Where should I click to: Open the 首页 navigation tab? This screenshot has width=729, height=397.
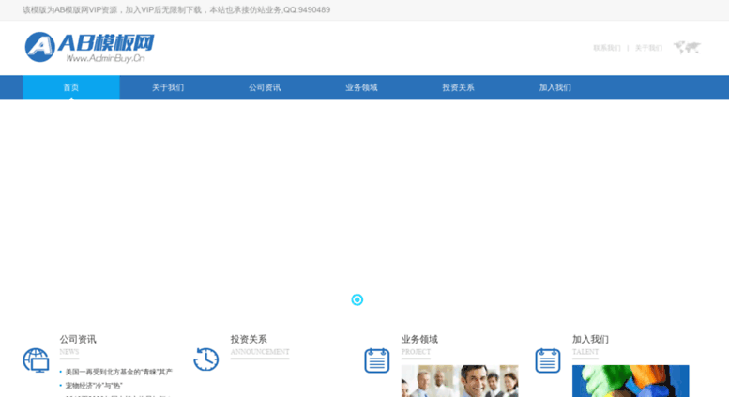point(71,87)
